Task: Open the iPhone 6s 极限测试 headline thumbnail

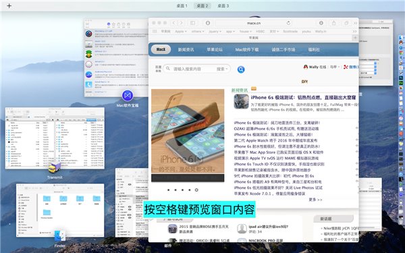Action: (x=241, y=101)
